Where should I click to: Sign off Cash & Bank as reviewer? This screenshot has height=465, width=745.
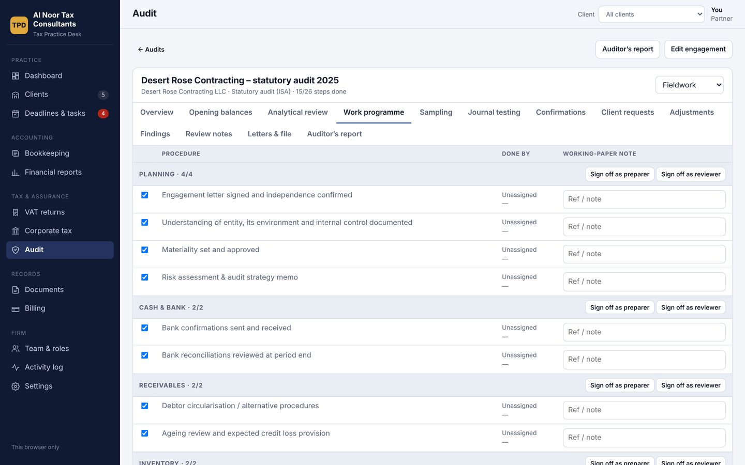pyautogui.click(x=691, y=307)
